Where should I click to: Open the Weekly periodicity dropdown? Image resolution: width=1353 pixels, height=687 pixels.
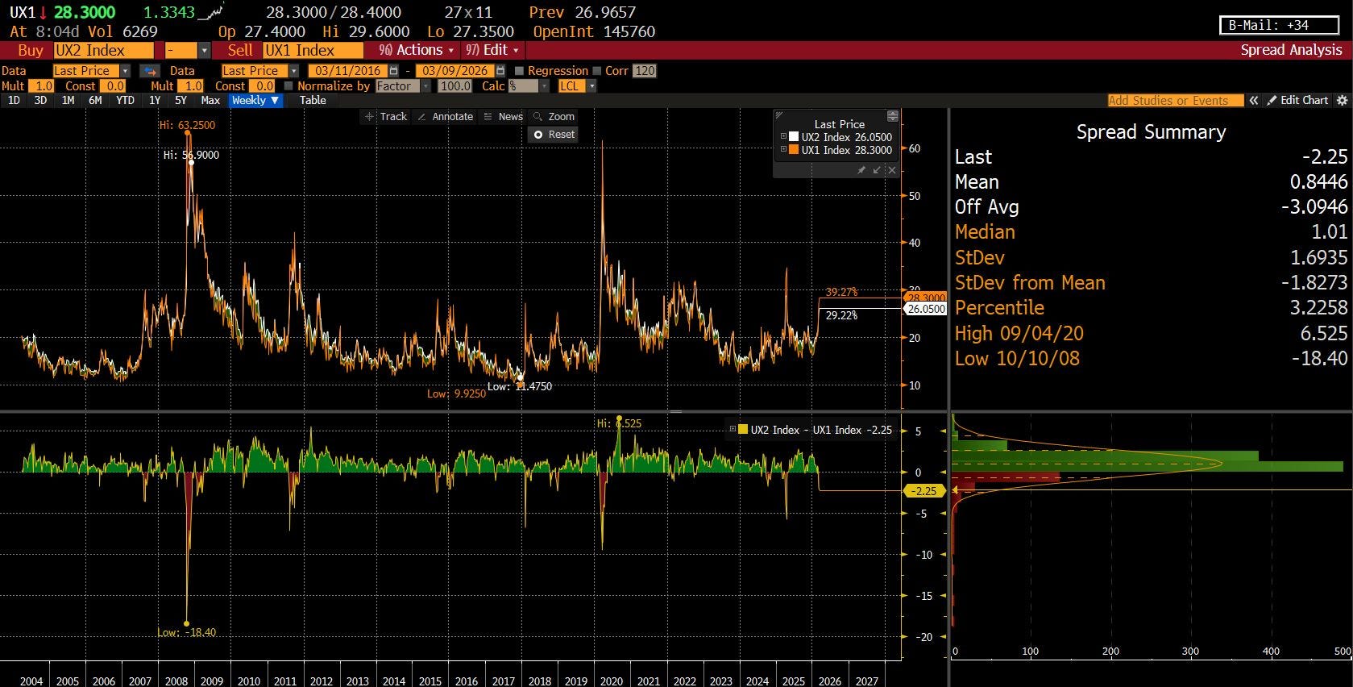(255, 101)
